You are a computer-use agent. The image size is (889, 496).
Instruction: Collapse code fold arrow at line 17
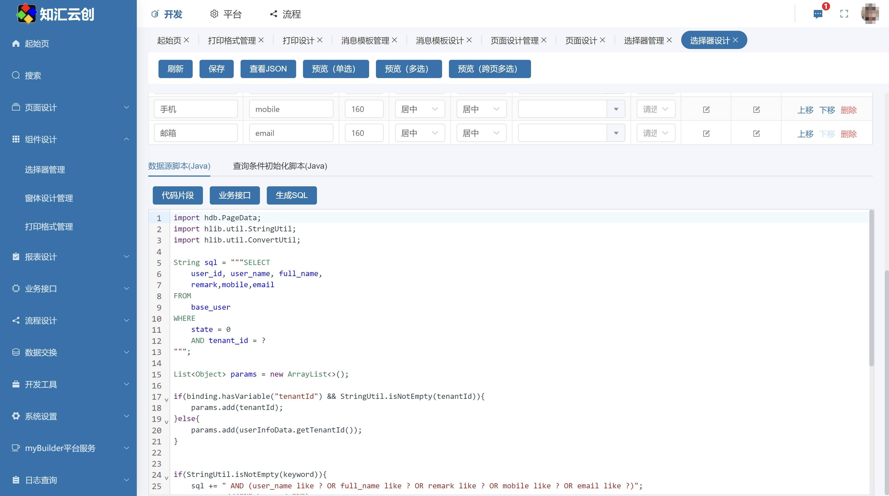tap(167, 399)
